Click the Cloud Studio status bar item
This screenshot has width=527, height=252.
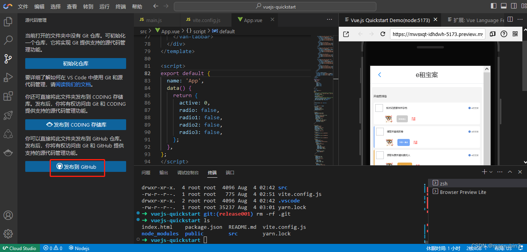(19, 248)
